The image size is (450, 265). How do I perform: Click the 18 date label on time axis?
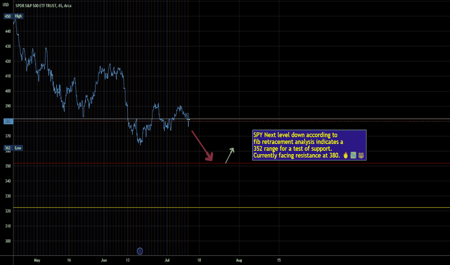pyautogui.click(x=199, y=260)
